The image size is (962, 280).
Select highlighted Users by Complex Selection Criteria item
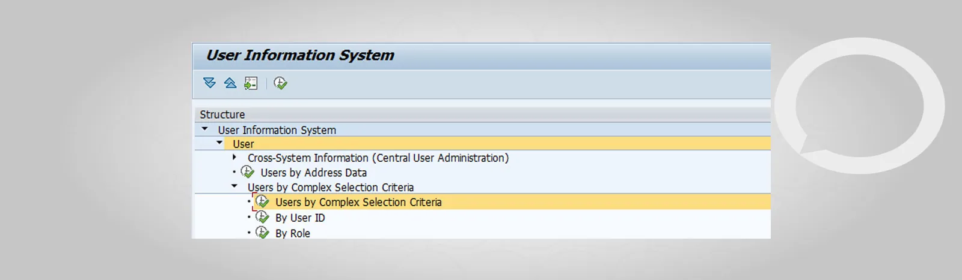pyautogui.click(x=358, y=202)
